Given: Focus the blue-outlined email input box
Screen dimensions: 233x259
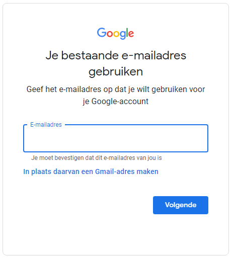Looking at the screenshot, I should (x=116, y=138).
